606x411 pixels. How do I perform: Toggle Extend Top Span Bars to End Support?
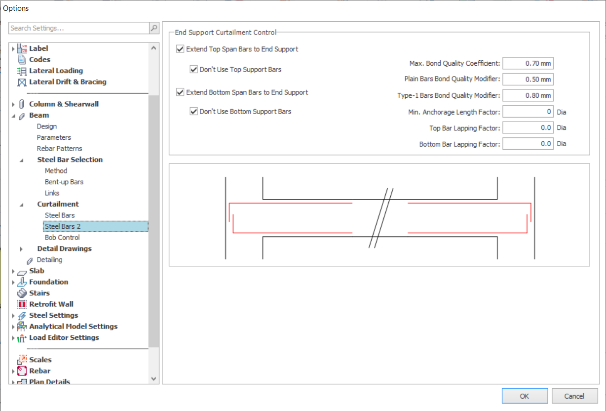(180, 49)
